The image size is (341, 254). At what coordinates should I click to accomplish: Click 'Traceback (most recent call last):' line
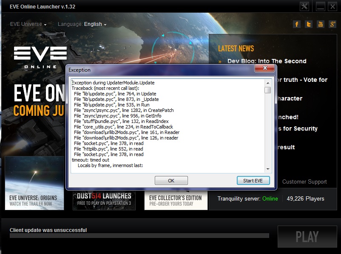point(105,88)
